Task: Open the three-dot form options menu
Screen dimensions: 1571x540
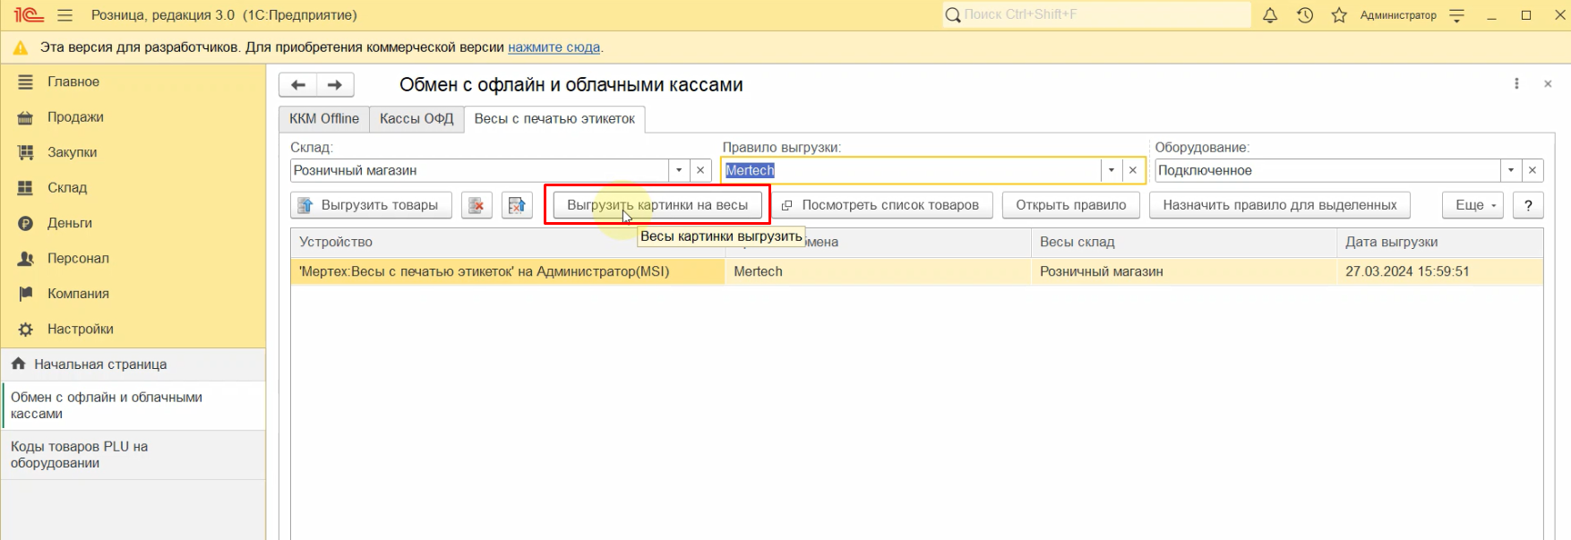Action: (x=1516, y=83)
